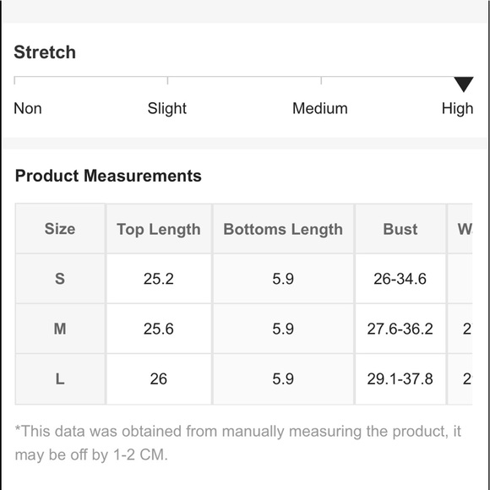Click the Product Measurements heading

108,176
